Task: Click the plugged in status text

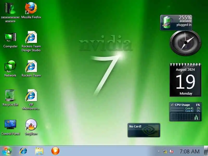Action: pyautogui.click(x=184, y=25)
